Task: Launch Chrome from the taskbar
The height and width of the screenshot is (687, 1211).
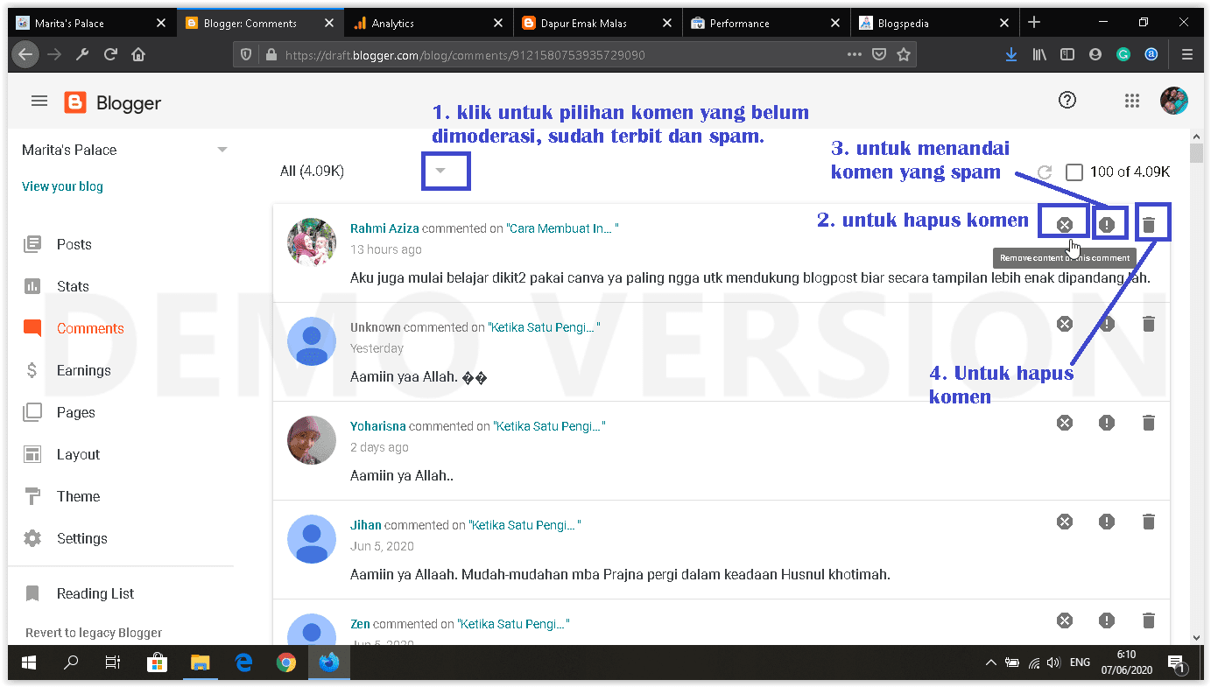Action: pos(285,662)
